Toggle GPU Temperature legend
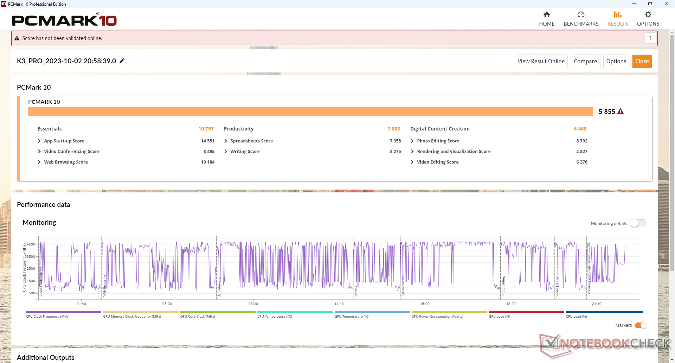This screenshot has width=675, height=363. (372, 314)
